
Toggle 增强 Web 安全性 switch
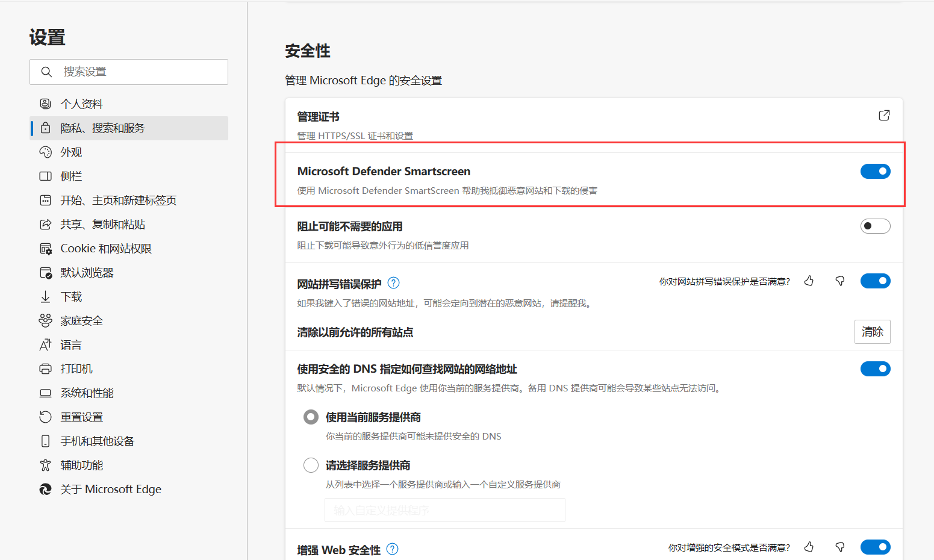(875, 547)
